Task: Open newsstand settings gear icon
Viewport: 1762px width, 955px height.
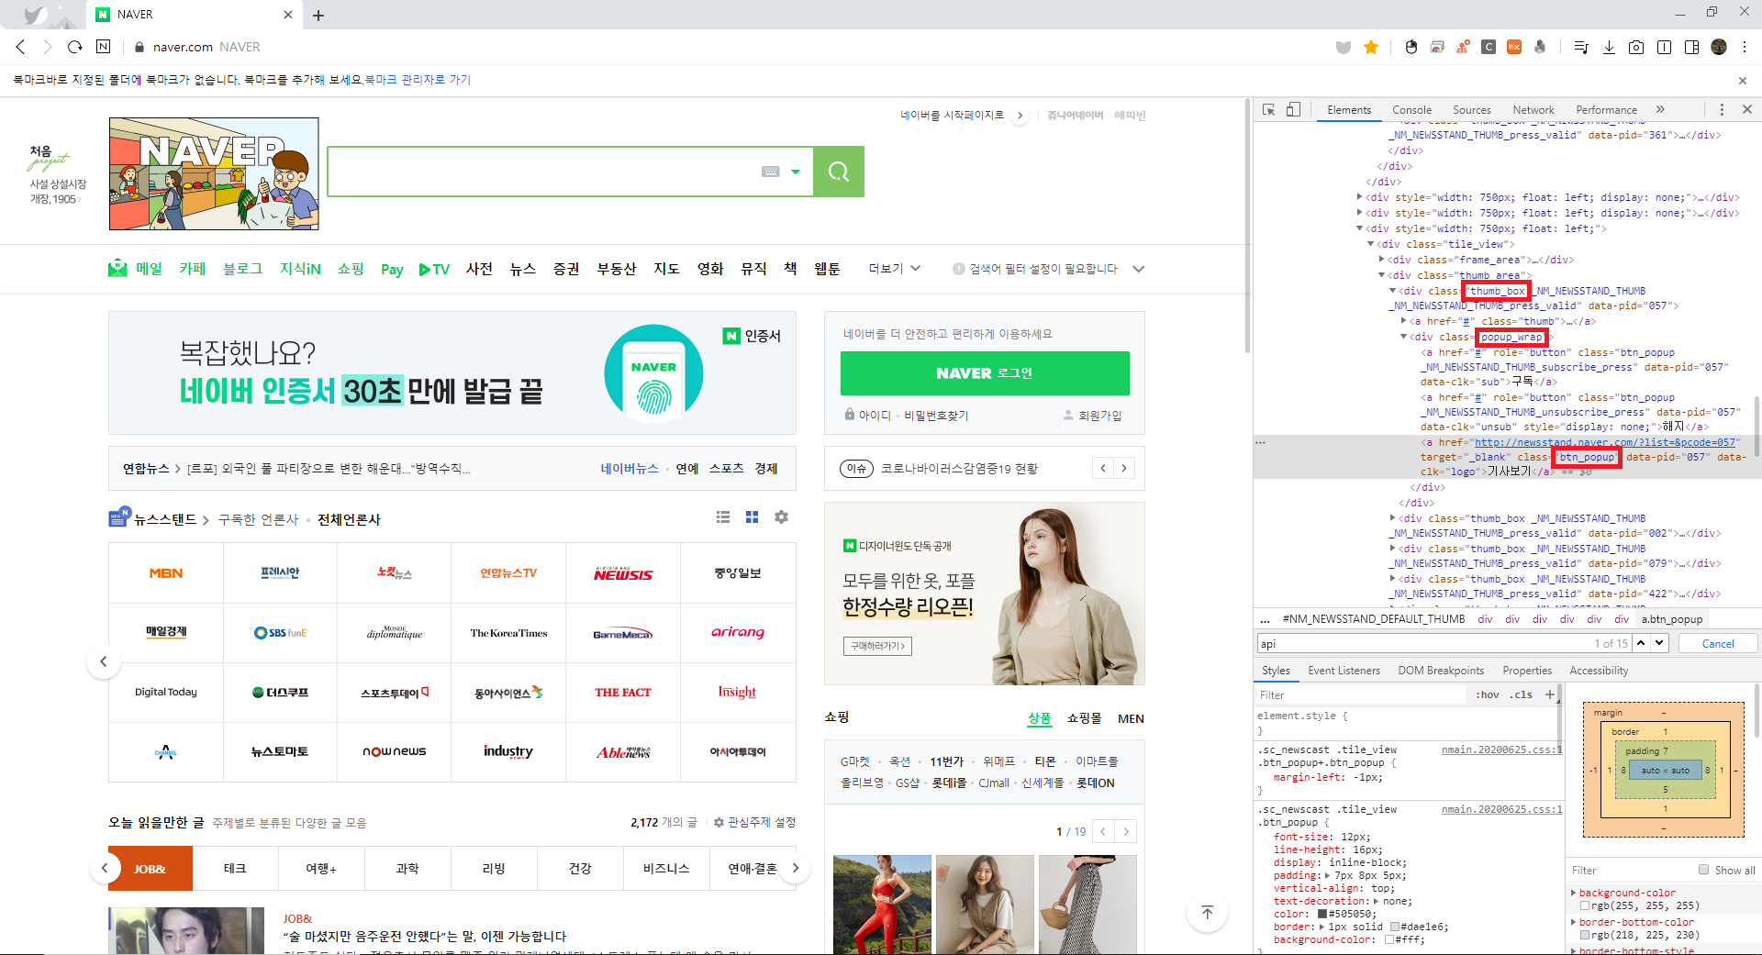Action: coord(781,517)
